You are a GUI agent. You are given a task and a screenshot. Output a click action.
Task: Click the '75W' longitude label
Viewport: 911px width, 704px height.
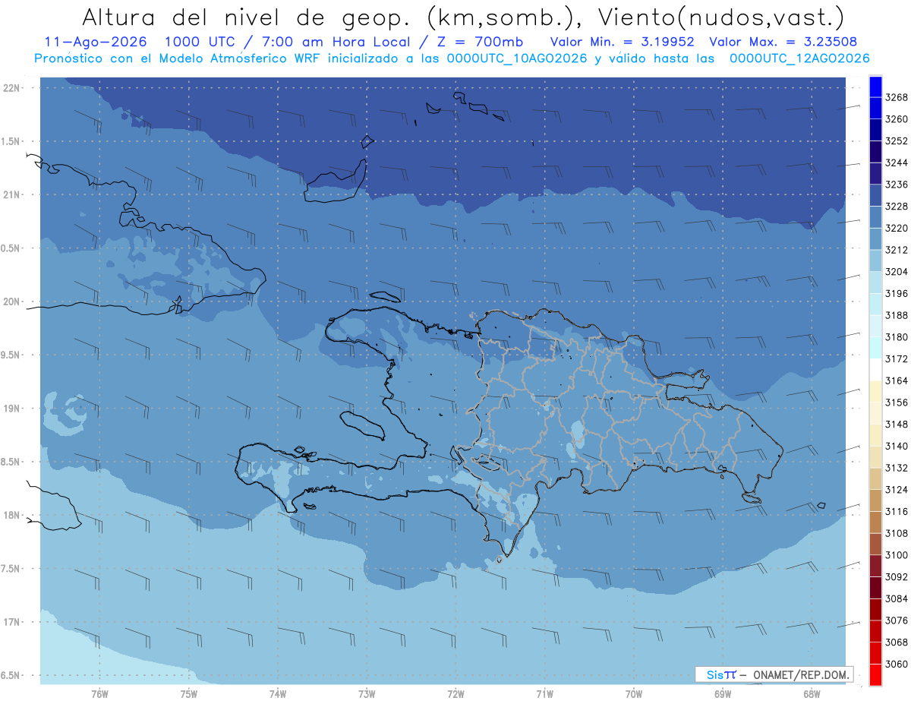[189, 694]
